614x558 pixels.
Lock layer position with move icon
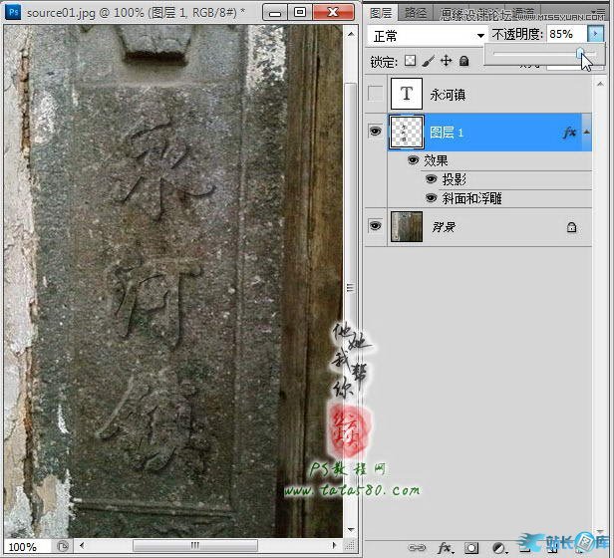[x=447, y=62]
